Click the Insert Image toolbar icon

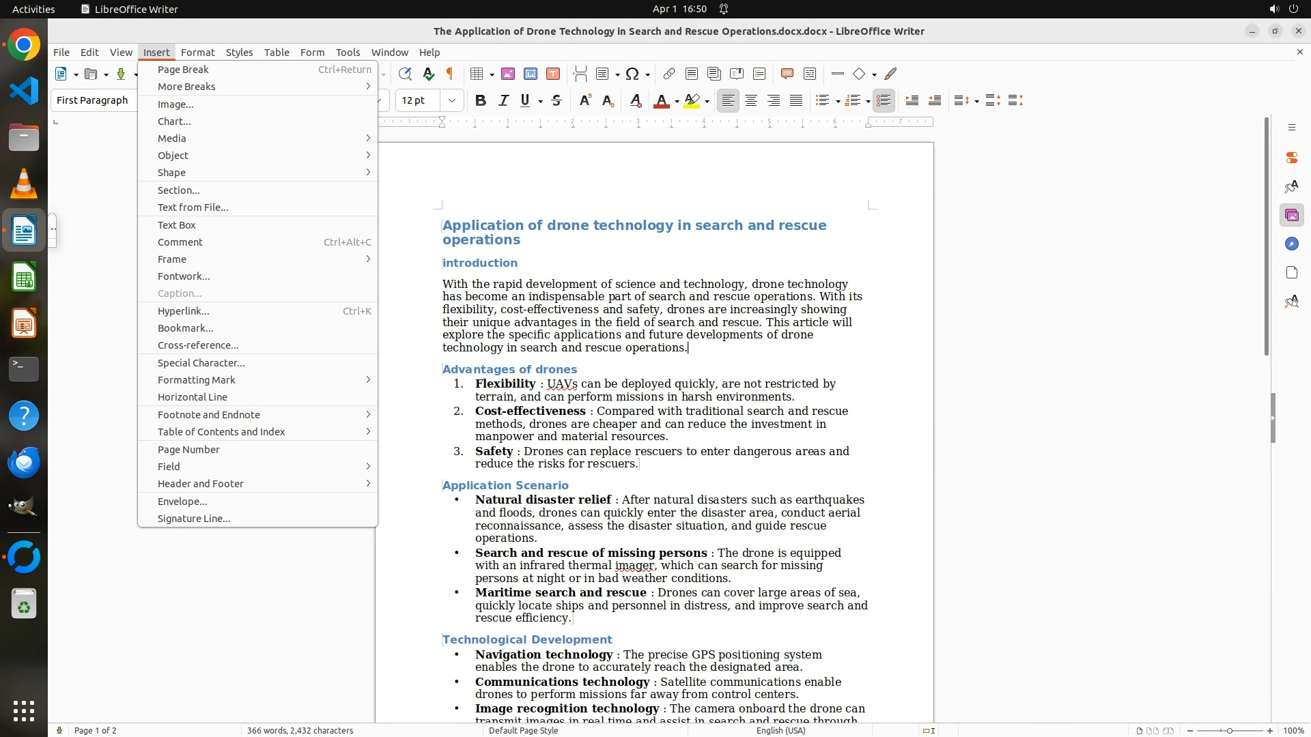pyautogui.click(x=508, y=74)
